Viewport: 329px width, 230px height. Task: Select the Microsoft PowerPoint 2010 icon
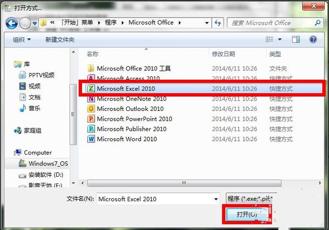click(91, 119)
